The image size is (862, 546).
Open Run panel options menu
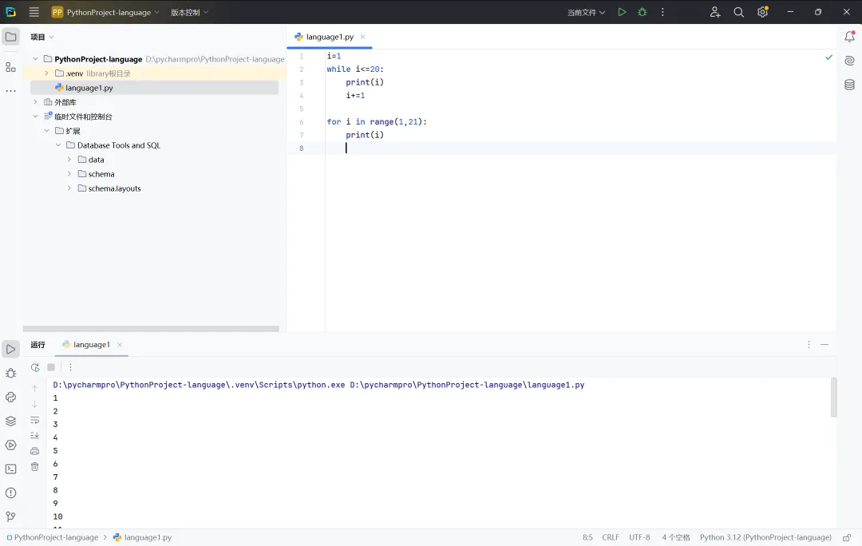(809, 344)
